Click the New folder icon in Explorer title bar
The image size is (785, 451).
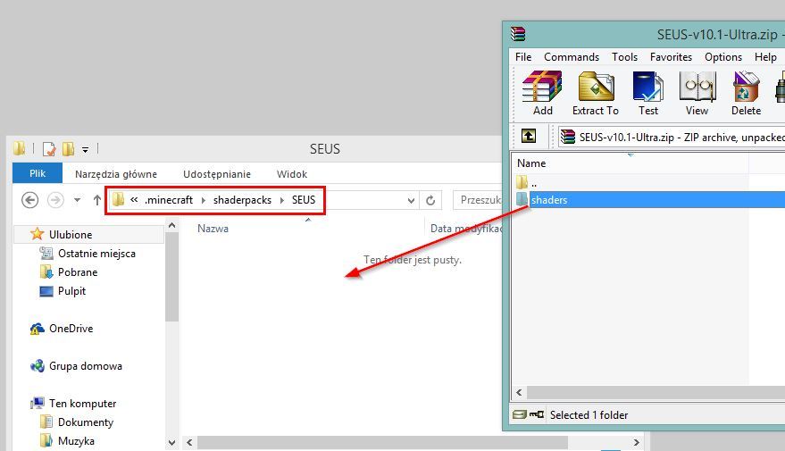[69, 148]
